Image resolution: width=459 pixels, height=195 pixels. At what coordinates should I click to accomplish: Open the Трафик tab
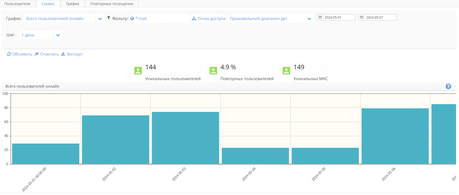pos(73,4)
